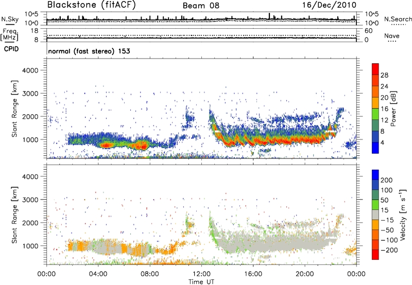
Task: Click the "24" label on Power color bar
Action: tap(384, 86)
